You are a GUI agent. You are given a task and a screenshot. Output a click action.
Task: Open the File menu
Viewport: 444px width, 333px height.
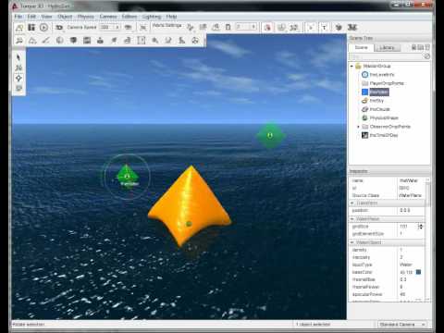coord(18,17)
